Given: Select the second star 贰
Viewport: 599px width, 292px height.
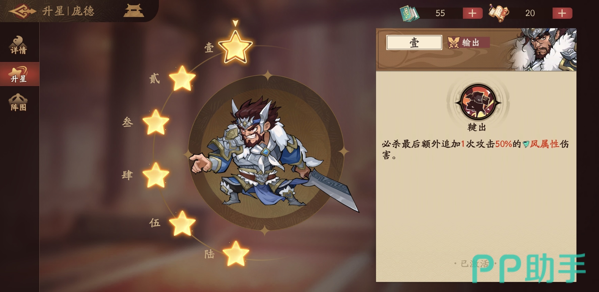Looking at the screenshot, I should tap(182, 78).
